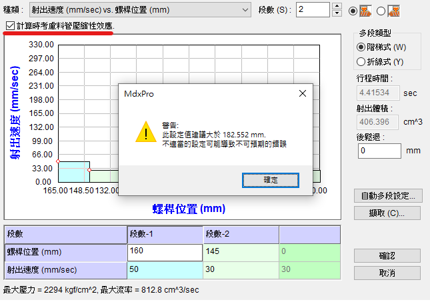Click the 擷取 (C)... button
430x302 pixels.
(387, 213)
